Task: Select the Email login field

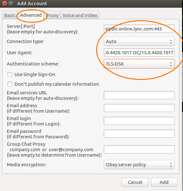Action: point(139,121)
